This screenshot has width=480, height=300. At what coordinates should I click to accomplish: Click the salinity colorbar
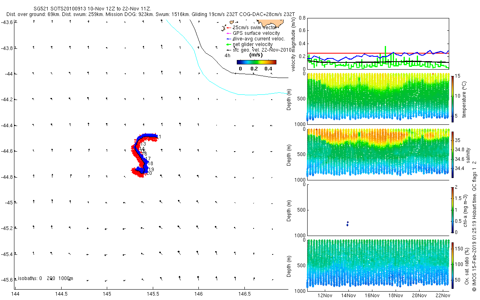(452, 153)
